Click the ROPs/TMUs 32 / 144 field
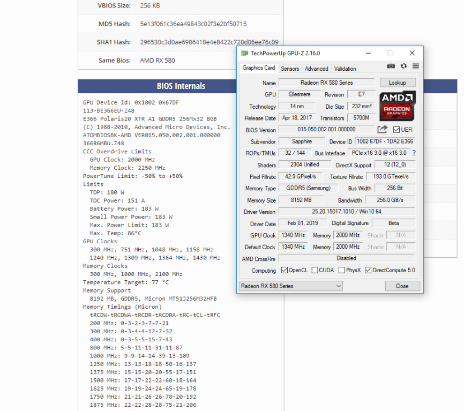 pos(295,153)
